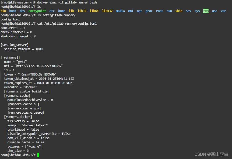Click the 'privileged = false' line

pyautogui.click(x=23, y=130)
